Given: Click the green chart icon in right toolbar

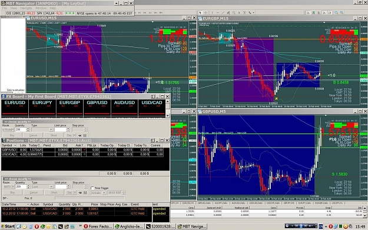Looking at the screenshot, I should tap(313, 13).
